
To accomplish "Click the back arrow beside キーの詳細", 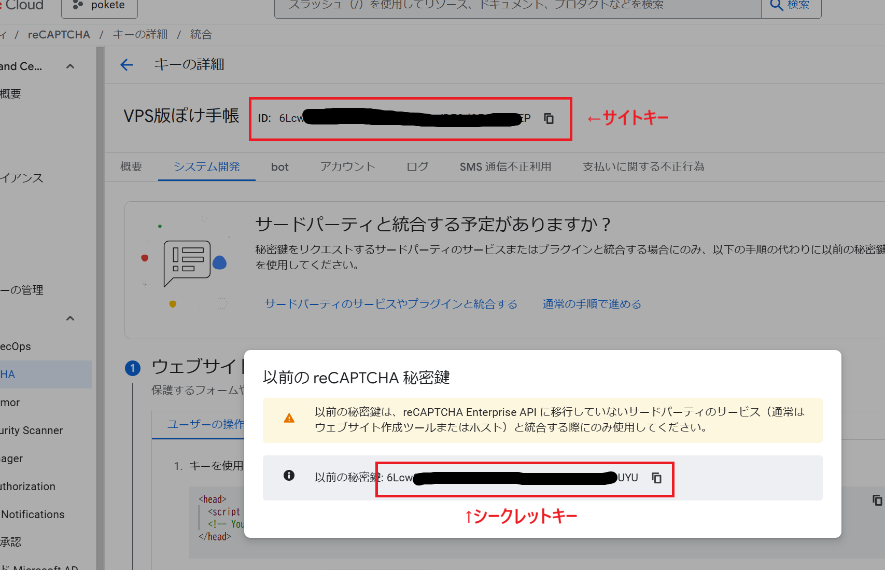I will point(127,65).
